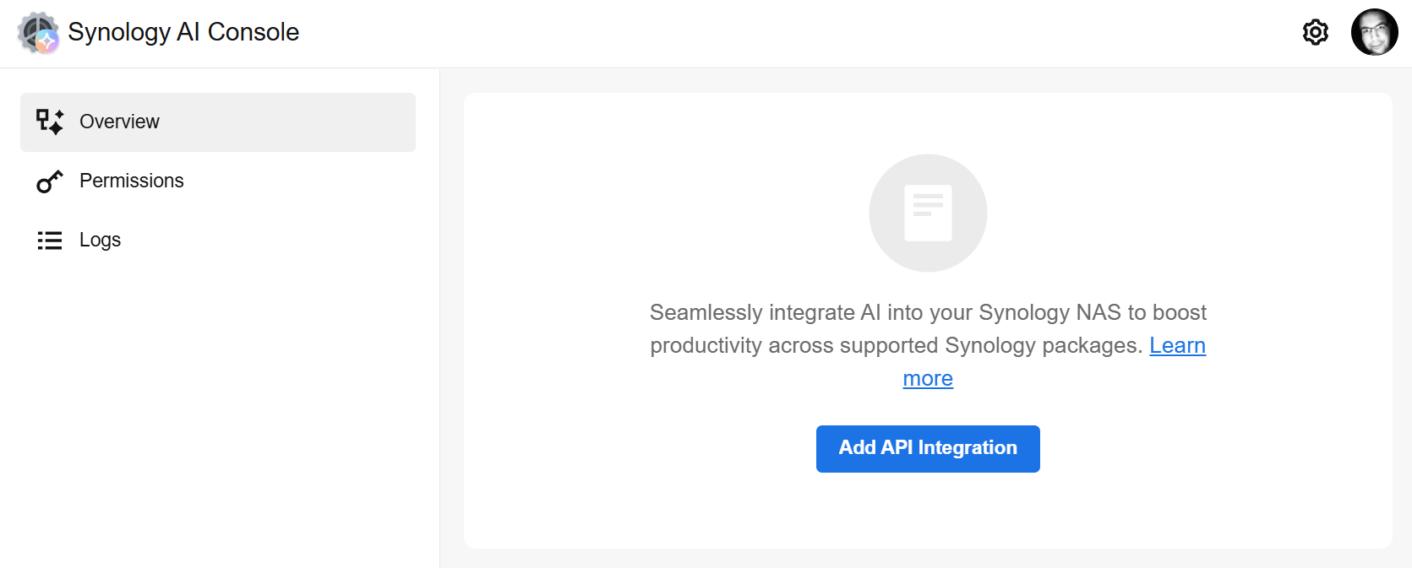Image resolution: width=1412 pixels, height=568 pixels.
Task: Select Overview in the sidebar
Action: pyautogui.click(x=119, y=122)
